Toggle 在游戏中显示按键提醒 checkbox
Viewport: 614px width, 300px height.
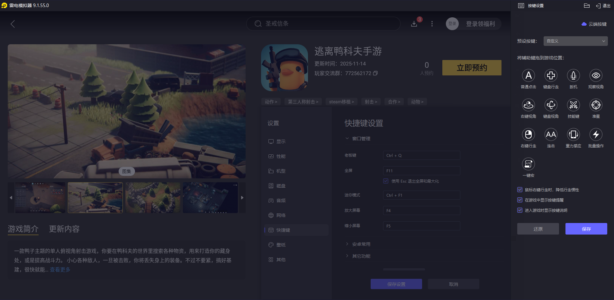coord(520,200)
